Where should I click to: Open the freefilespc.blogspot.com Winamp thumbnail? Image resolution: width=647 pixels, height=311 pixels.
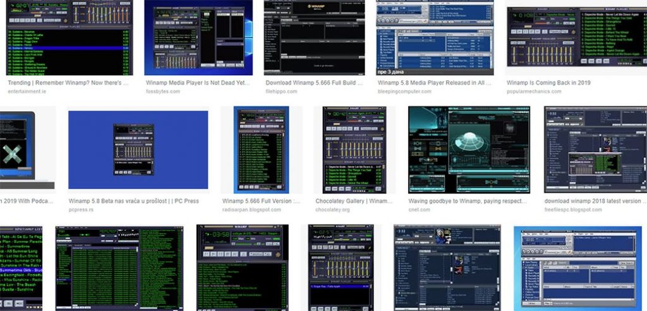point(595,150)
